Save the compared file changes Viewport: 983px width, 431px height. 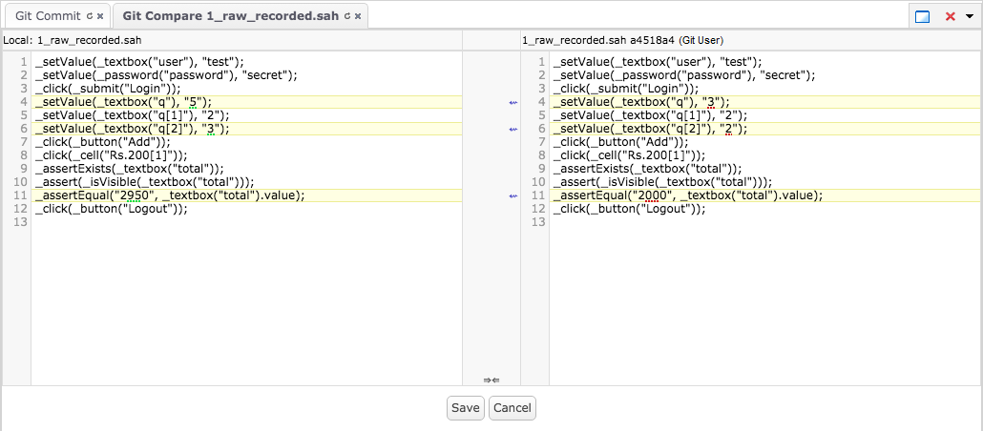point(466,408)
